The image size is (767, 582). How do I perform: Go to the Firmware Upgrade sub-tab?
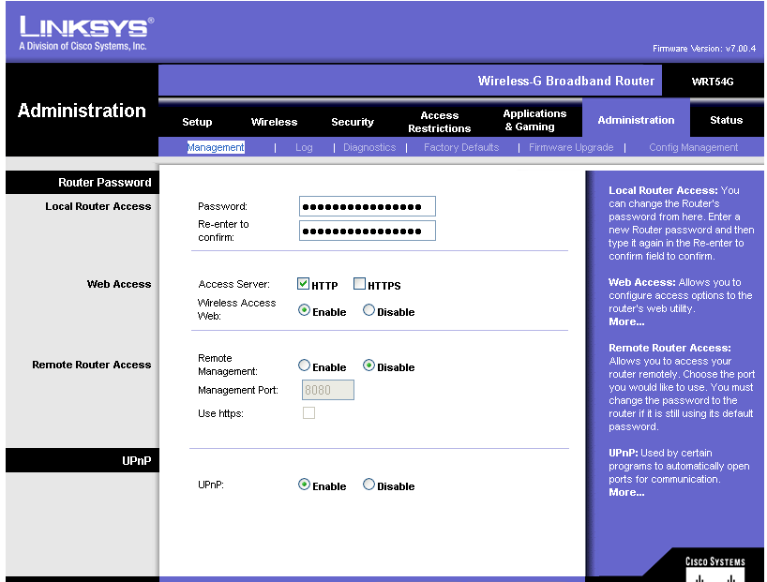(x=571, y=147)
